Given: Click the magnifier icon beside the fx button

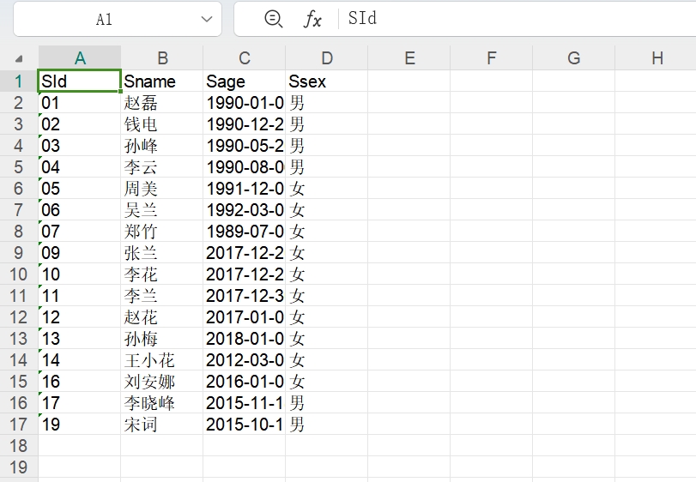Looking at the screenshot, I should tap(273, 19).
